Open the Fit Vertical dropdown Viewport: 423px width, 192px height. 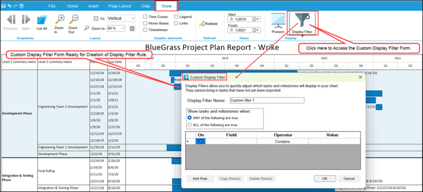click(x=122, y=19)
